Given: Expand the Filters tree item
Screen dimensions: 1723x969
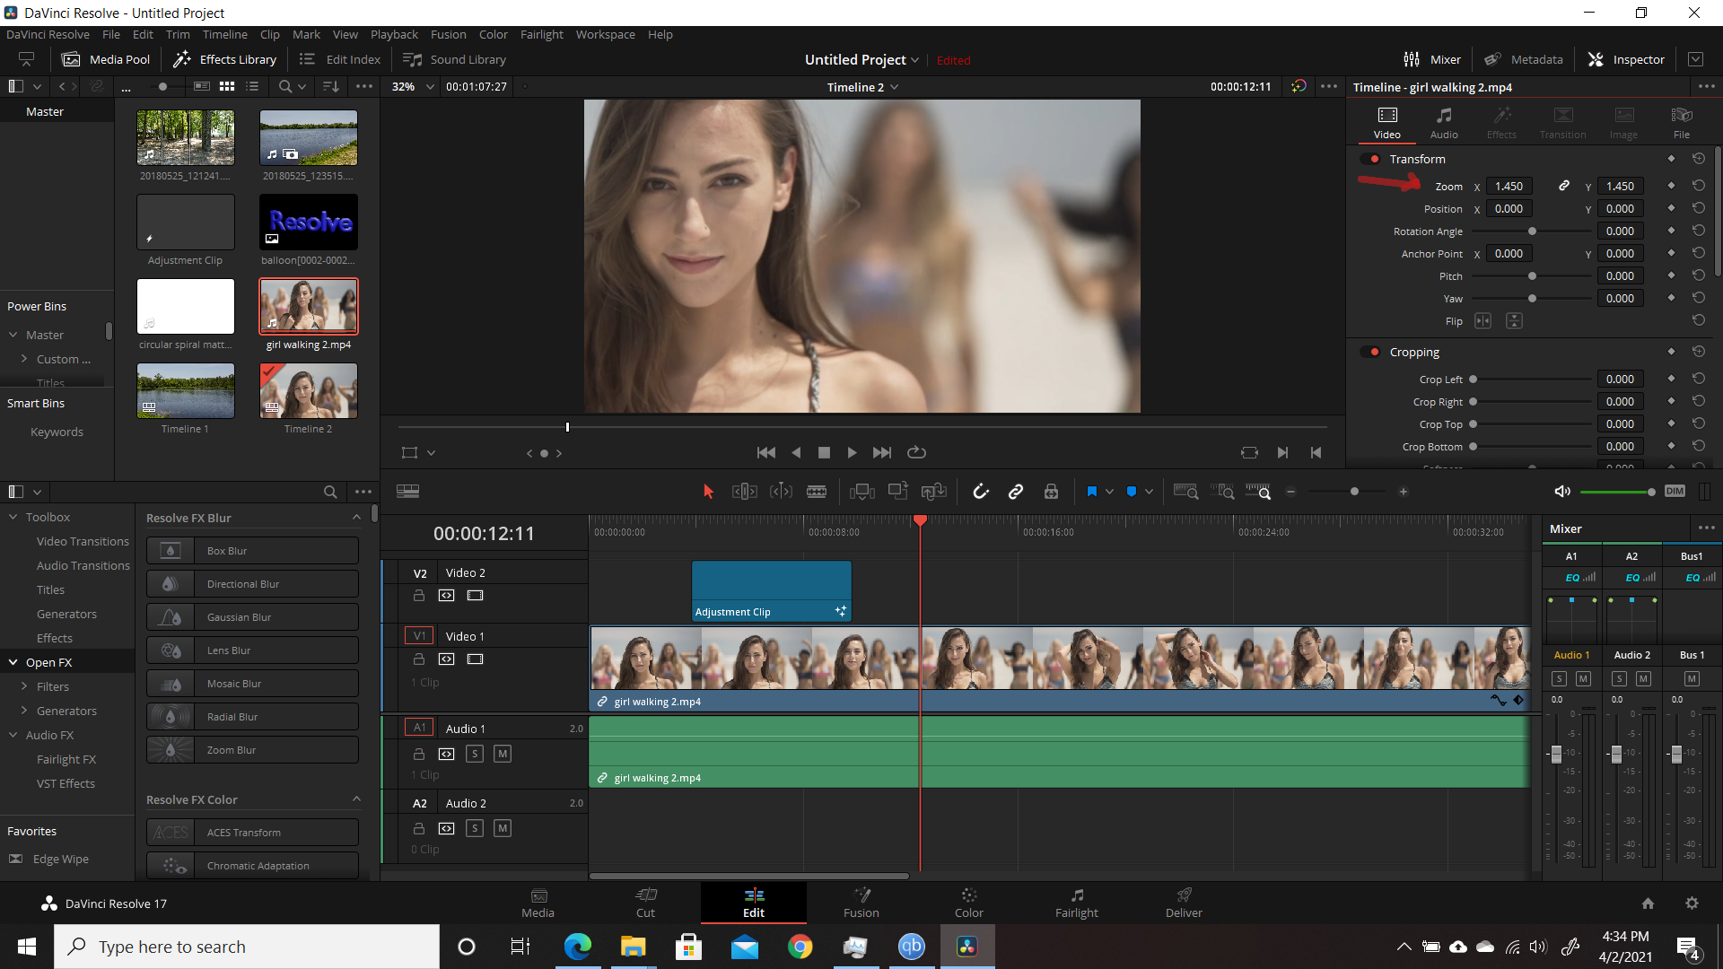Looking at the screenshot, I should click(24, 686).
